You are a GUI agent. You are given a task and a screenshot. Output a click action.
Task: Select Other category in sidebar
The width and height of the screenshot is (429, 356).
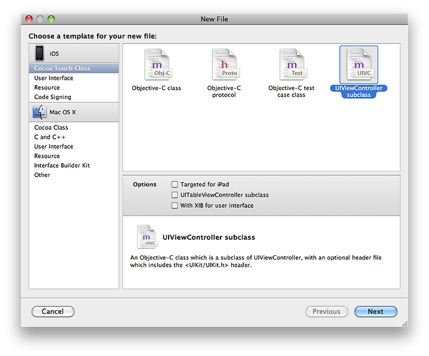tap(74, 174)
